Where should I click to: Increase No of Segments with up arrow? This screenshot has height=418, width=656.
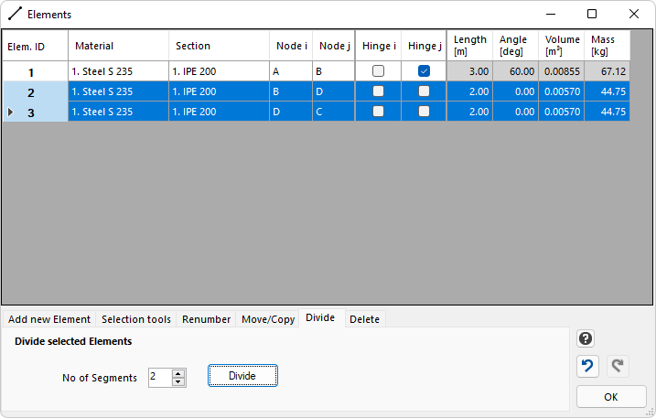click(x=178, y=374)
